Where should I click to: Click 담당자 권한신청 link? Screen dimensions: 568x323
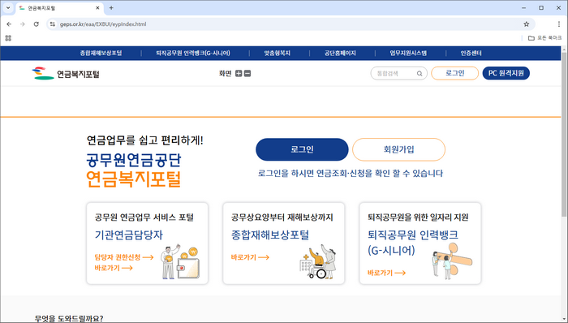124,257
